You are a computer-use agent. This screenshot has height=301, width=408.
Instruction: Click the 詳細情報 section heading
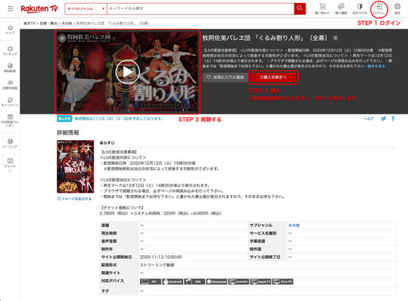point(69,132)
